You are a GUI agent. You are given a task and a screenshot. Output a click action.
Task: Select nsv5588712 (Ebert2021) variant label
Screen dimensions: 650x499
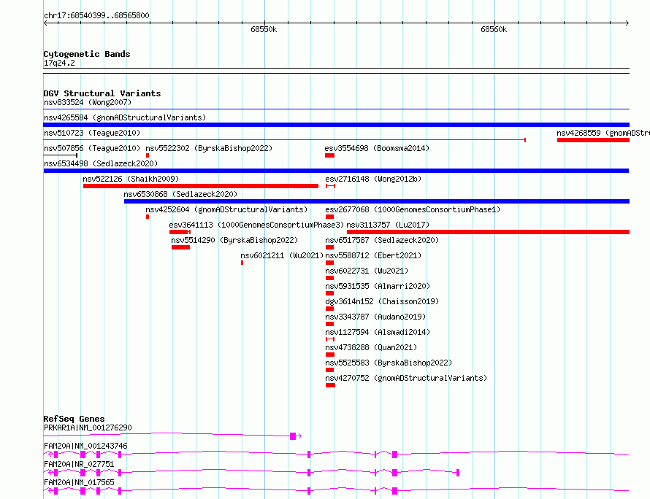373,255
